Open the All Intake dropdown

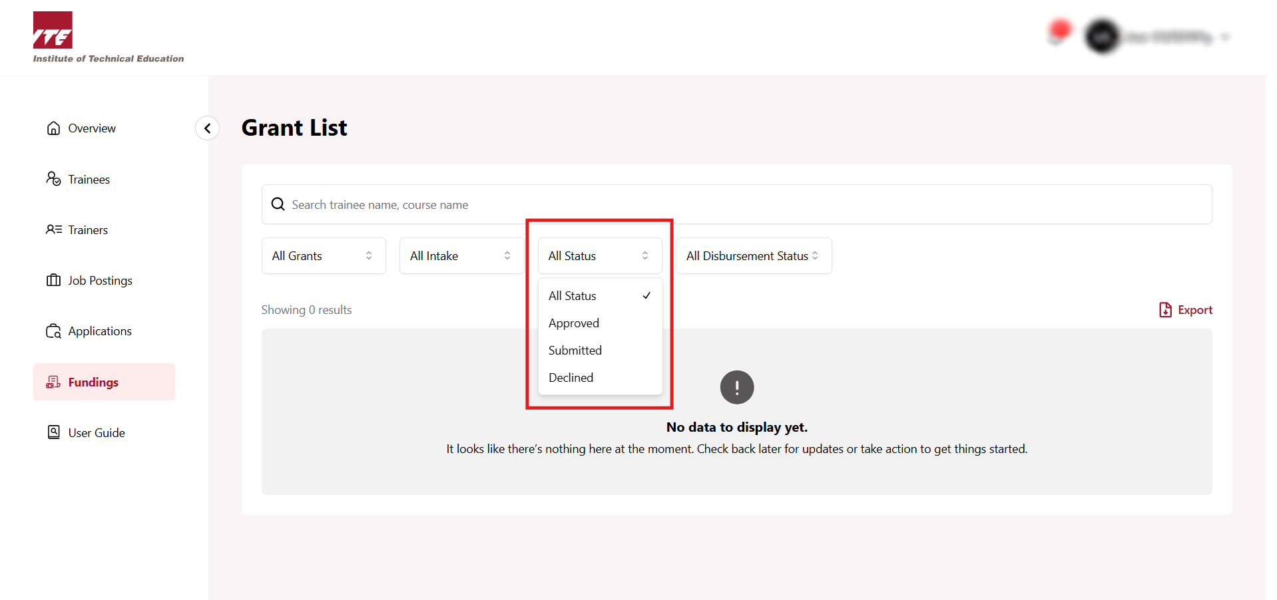461,256
